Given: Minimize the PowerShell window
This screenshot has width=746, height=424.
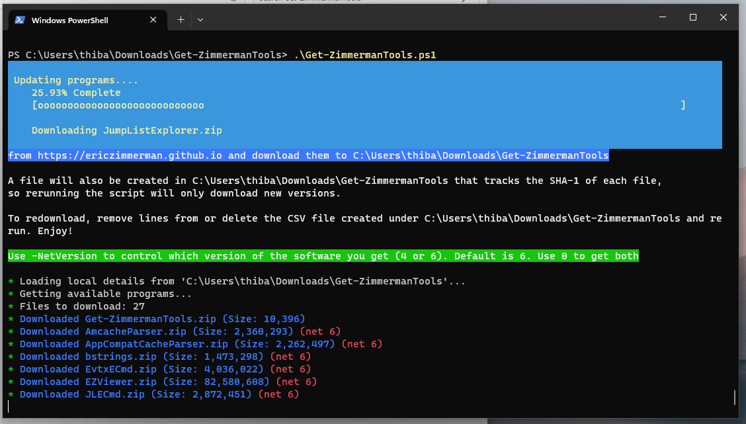Looking at the screenshot, I should coord(663,18).
